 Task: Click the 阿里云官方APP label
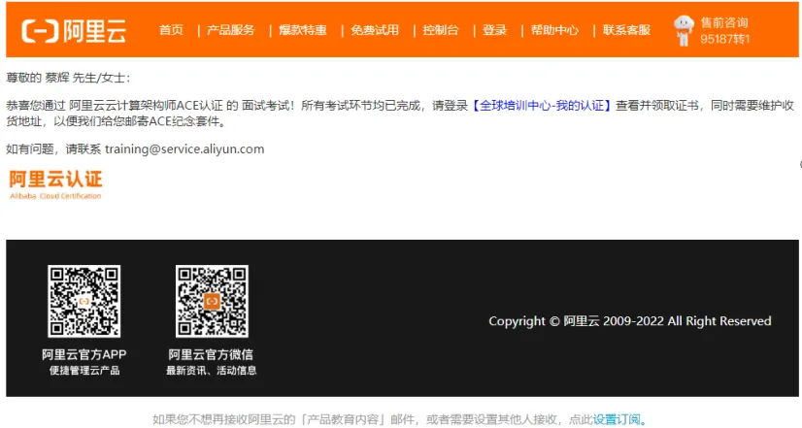coord(84,354)
